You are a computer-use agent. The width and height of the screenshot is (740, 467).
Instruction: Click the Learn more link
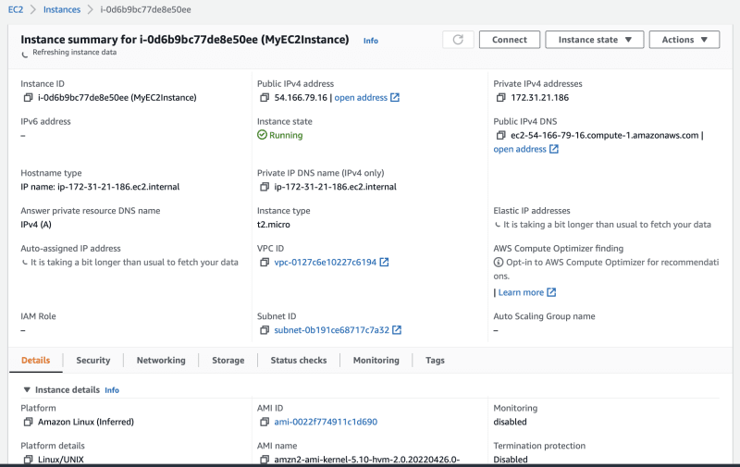(521, 292)
